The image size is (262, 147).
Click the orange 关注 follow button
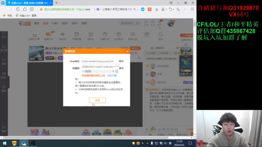coord(135,48)
